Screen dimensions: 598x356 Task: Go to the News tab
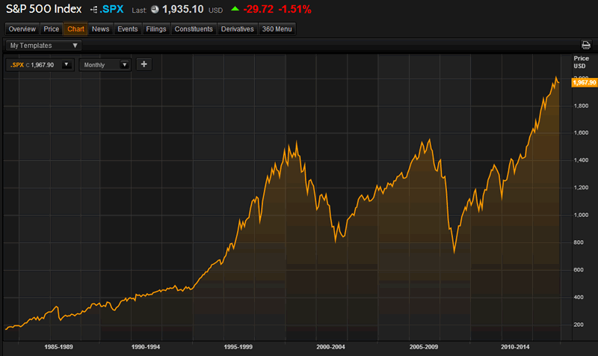coord(101,29)
